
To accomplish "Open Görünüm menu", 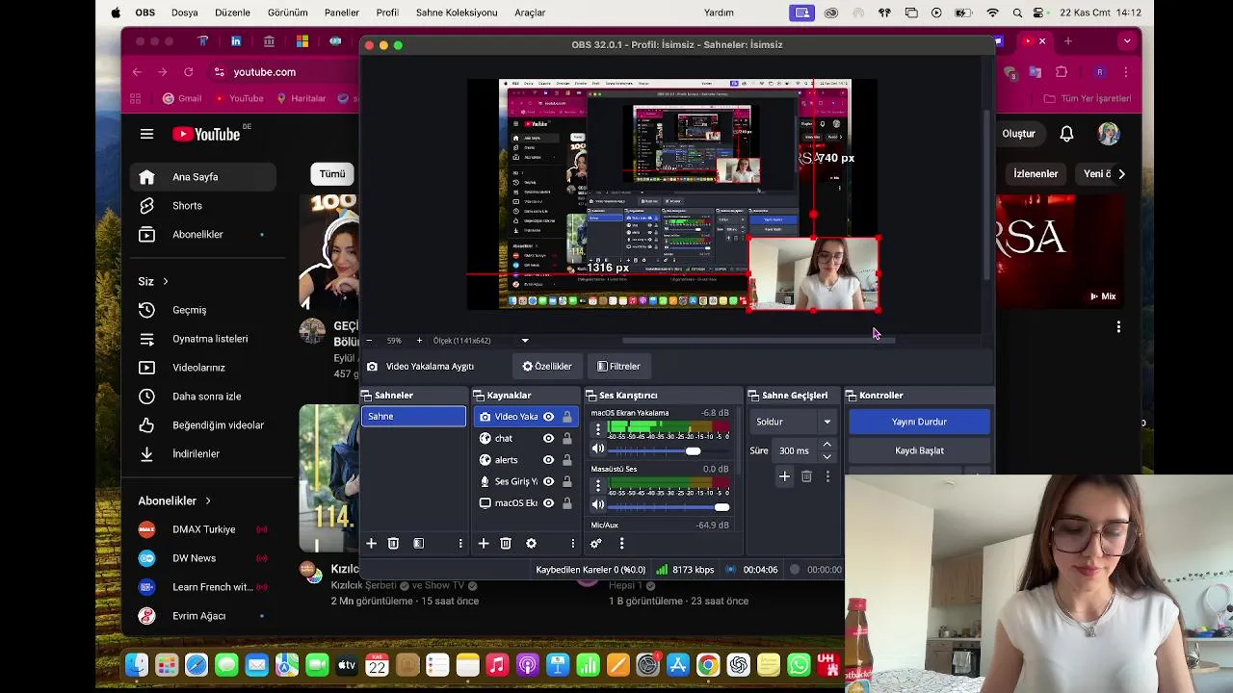I will click(x=288, y=13).
